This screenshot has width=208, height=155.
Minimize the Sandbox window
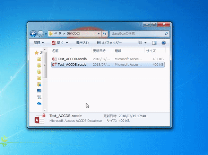(147, 25)
